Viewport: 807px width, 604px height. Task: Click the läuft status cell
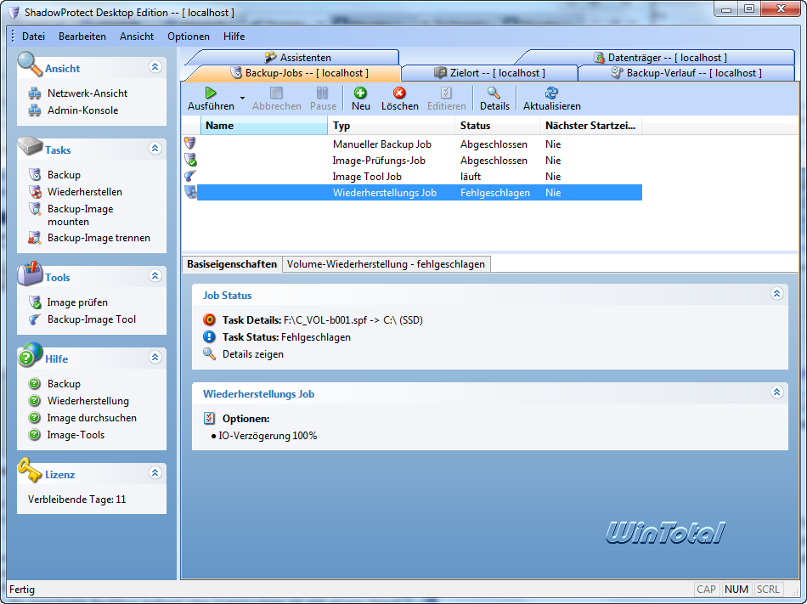[x=471, y=177]
